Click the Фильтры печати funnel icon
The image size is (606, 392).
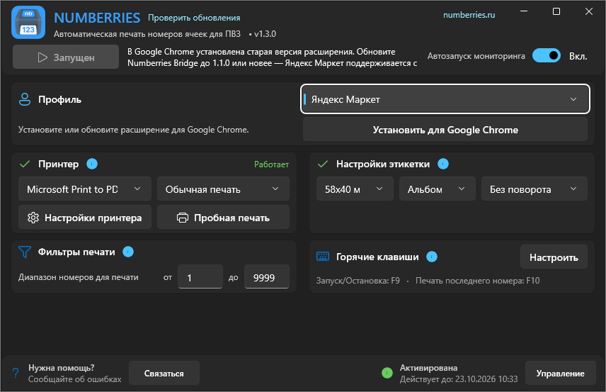tap(25, 252)
